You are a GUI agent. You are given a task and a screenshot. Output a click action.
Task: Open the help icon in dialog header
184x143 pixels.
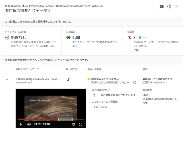coord(169,7)
